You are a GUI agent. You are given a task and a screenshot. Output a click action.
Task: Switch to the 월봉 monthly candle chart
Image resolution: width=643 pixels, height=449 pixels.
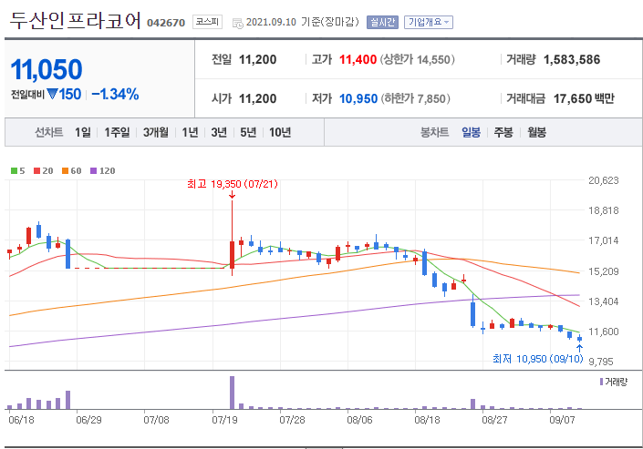tap(537, 132)
